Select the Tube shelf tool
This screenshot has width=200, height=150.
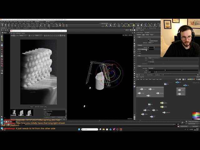pyautogui.click(x=9, y=26)
